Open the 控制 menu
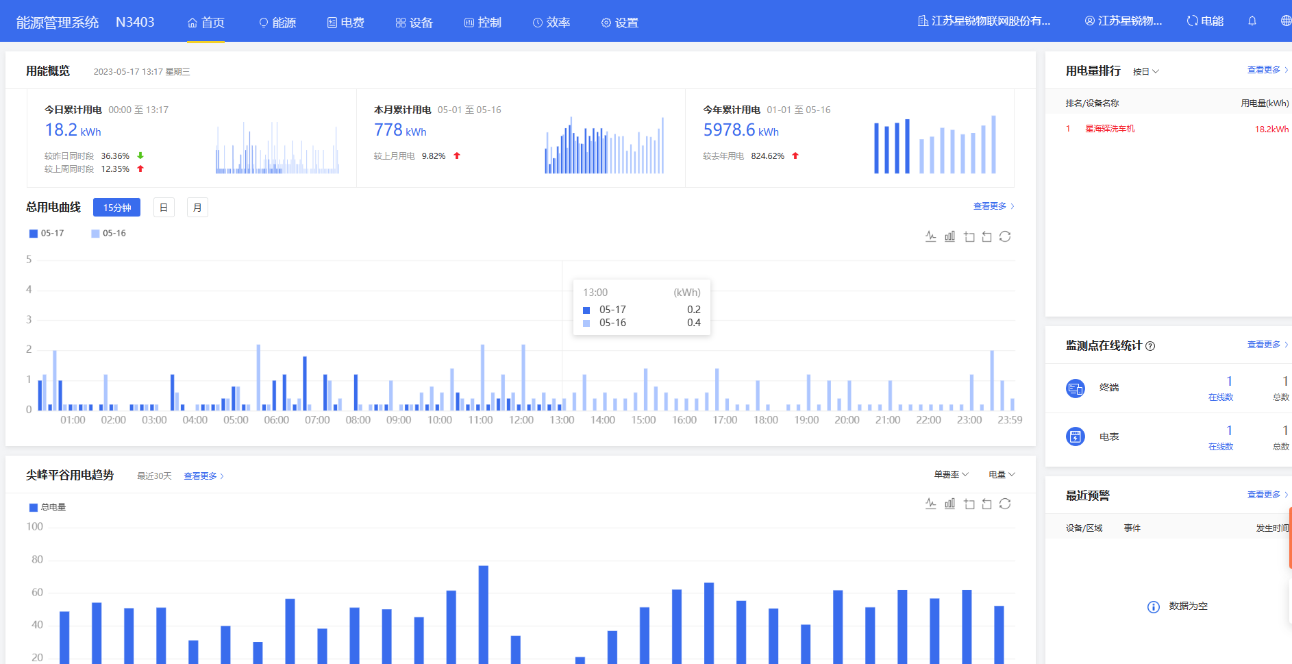 click(483, 23)
